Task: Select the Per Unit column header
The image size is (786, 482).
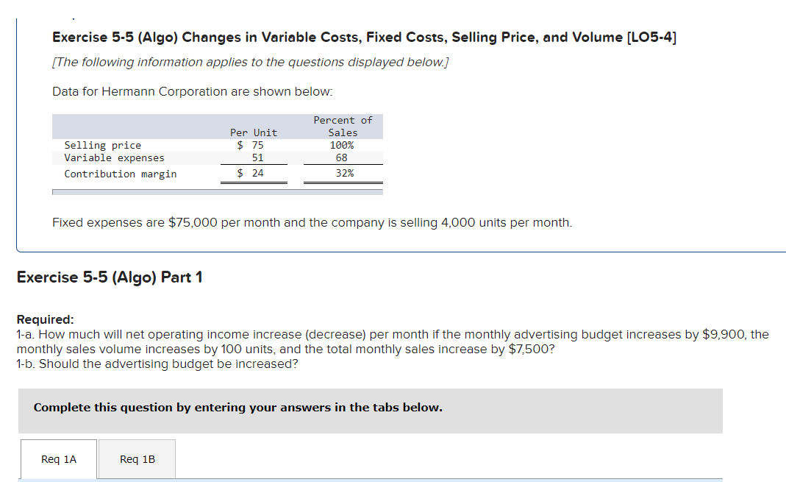Action: [x=253, y=132]
